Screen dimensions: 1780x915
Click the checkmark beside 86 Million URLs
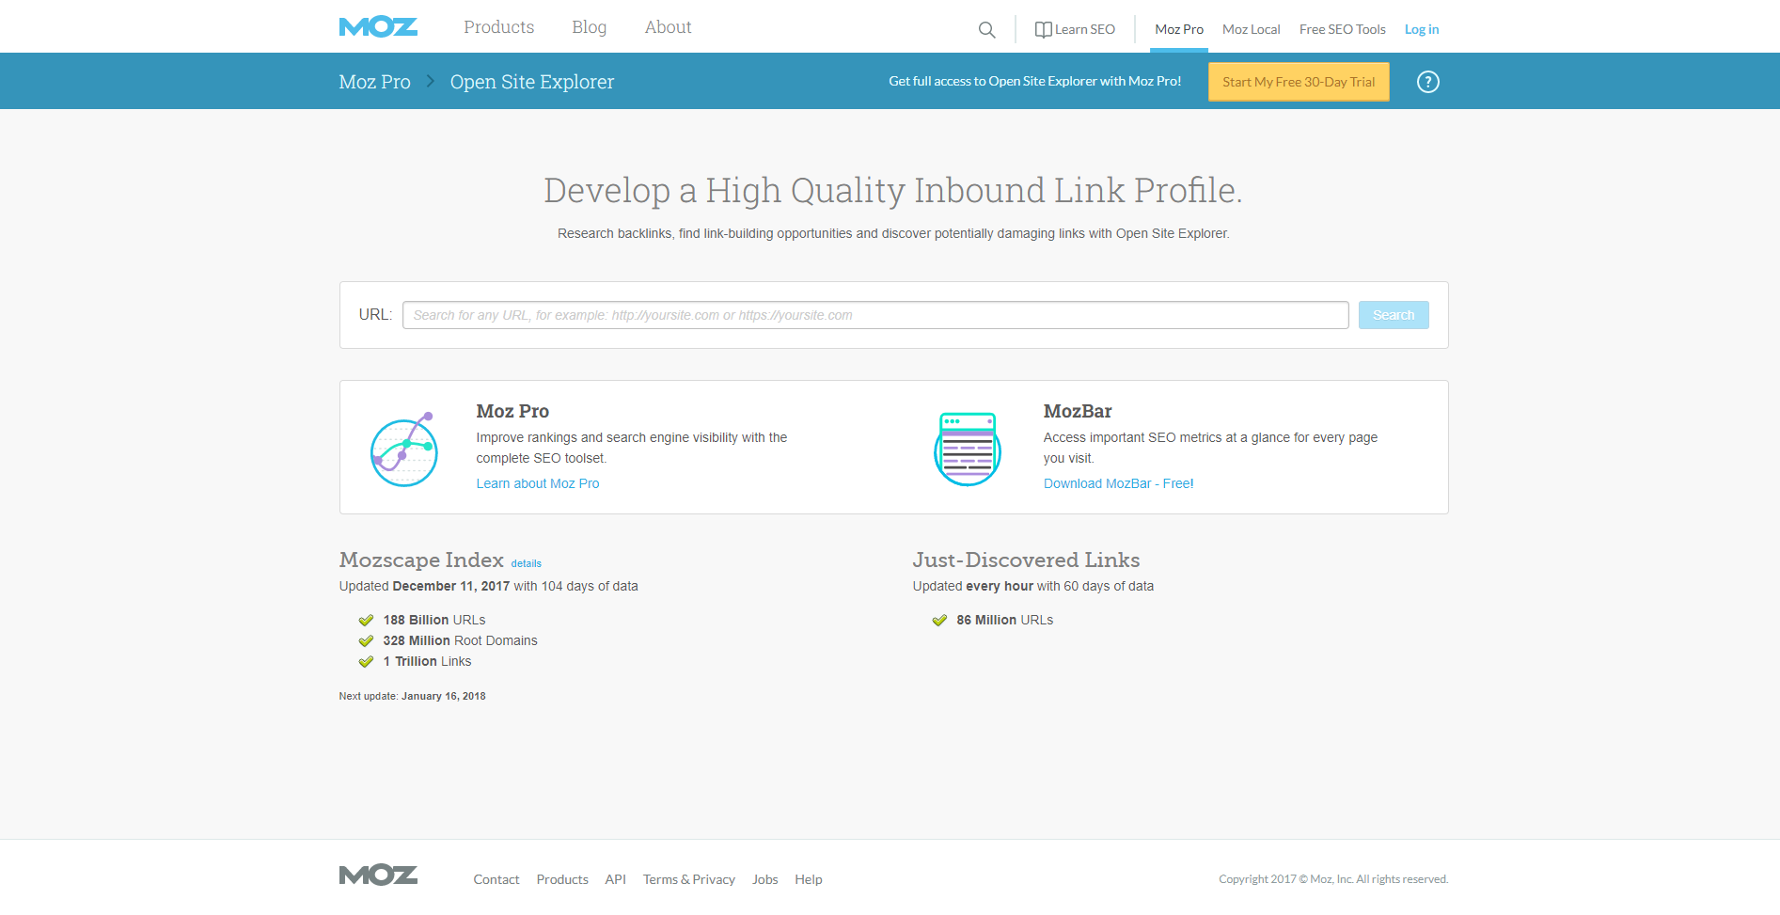click(x=939, y=621)
